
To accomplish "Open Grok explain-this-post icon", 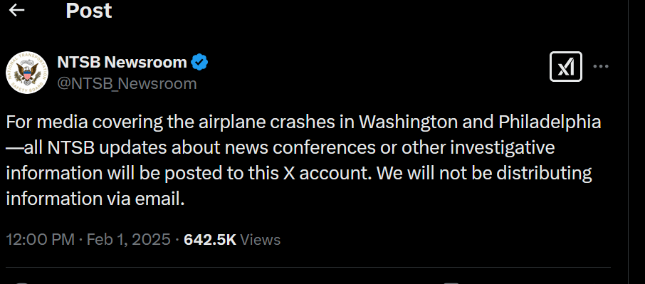I will pyautogui.click(x=565, y=67).
